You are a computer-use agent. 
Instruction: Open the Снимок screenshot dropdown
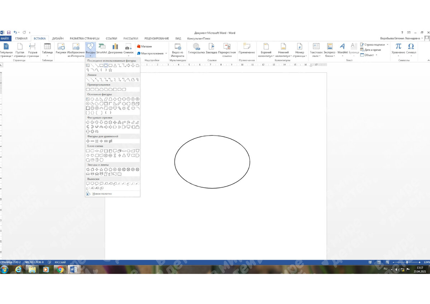pyautogui.click(x=128, y=50)
